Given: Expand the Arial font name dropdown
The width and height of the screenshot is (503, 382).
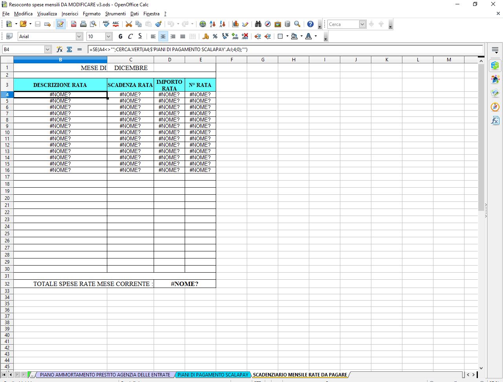Looking at the screenshot, I should 79,36.
